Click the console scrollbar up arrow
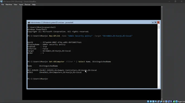 [159, 25]
